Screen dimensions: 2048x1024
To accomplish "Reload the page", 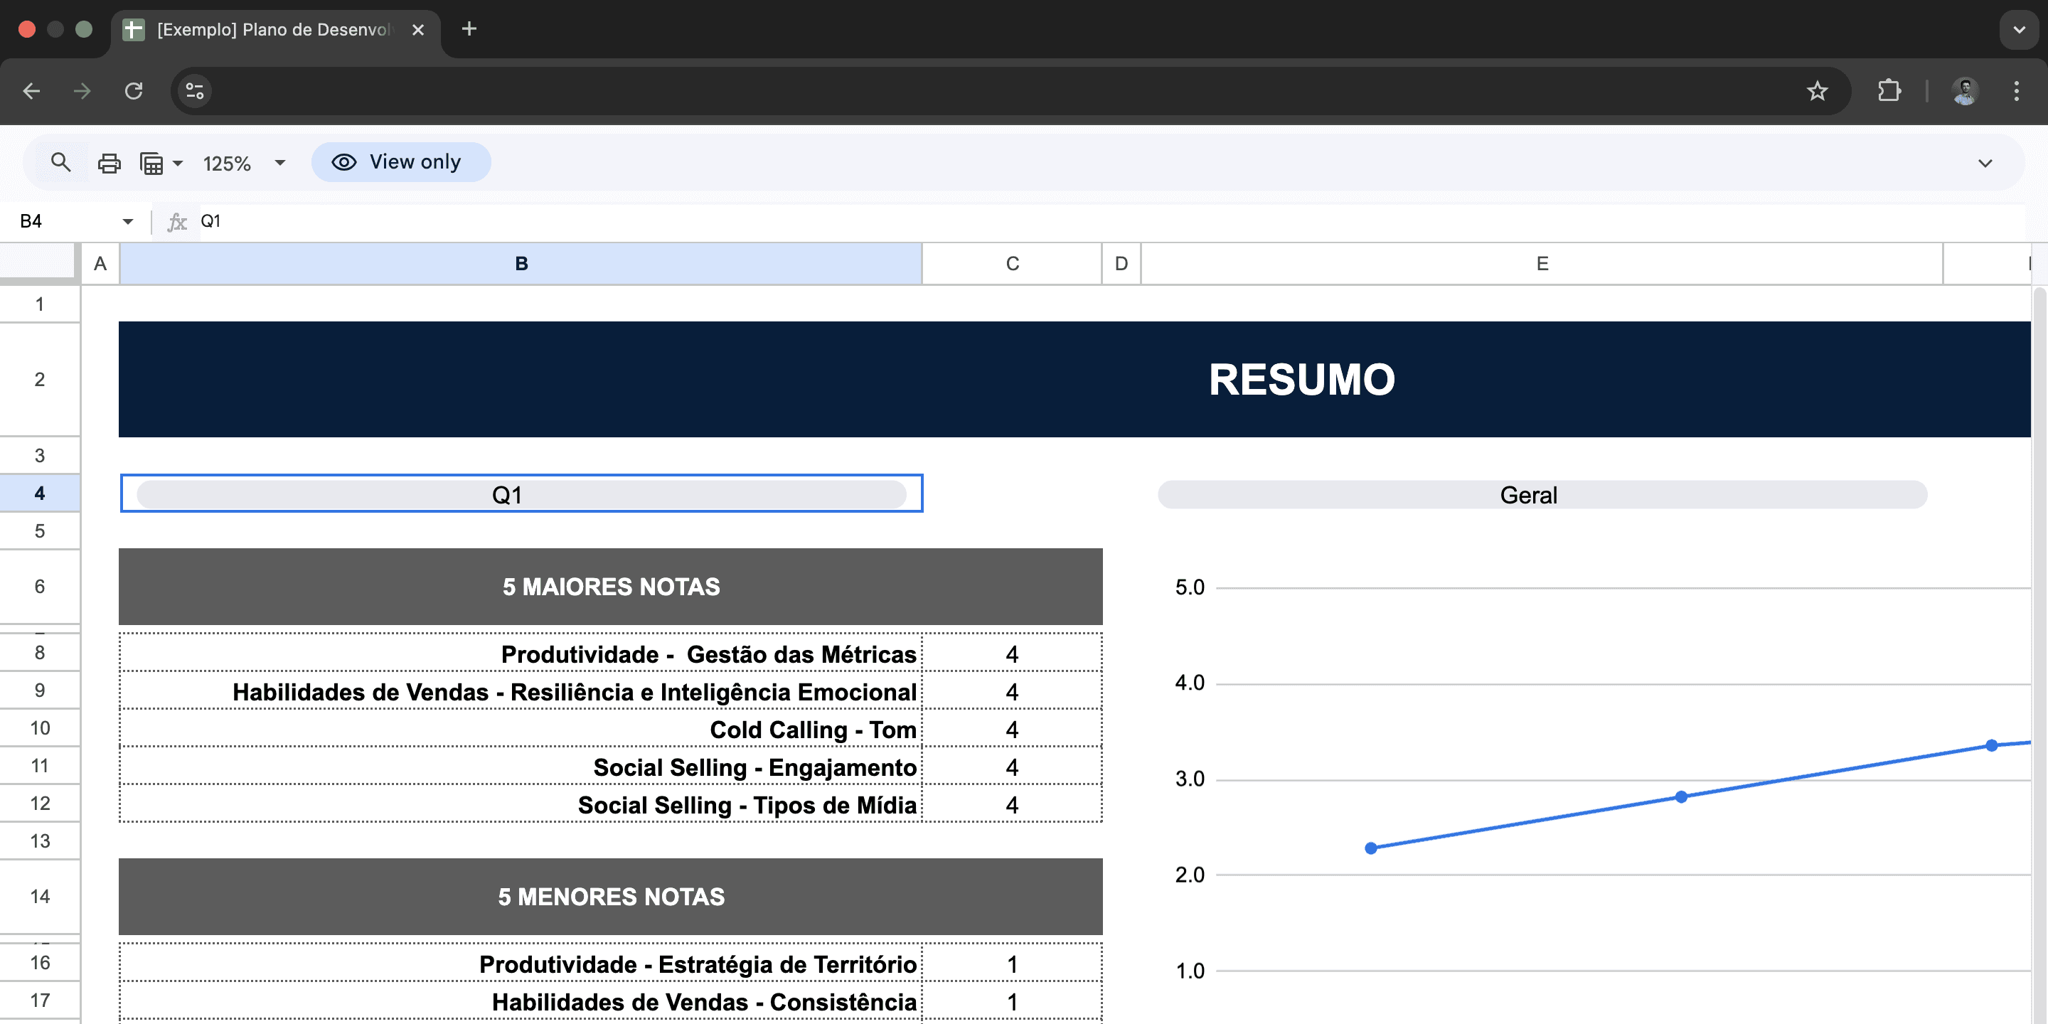I will click(x=134, y=90).
